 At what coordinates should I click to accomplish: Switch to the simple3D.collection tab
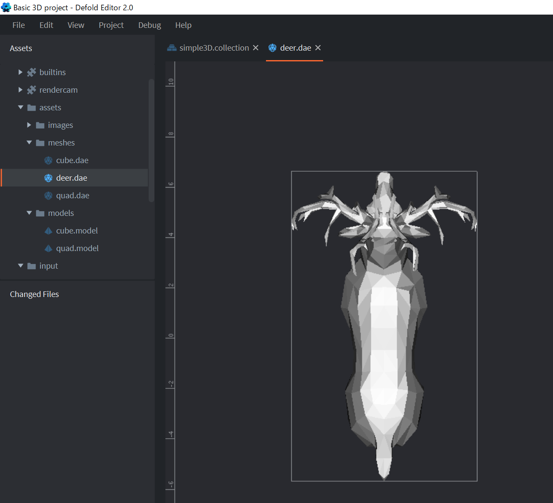pyautogui.click(x=214, y=48)
